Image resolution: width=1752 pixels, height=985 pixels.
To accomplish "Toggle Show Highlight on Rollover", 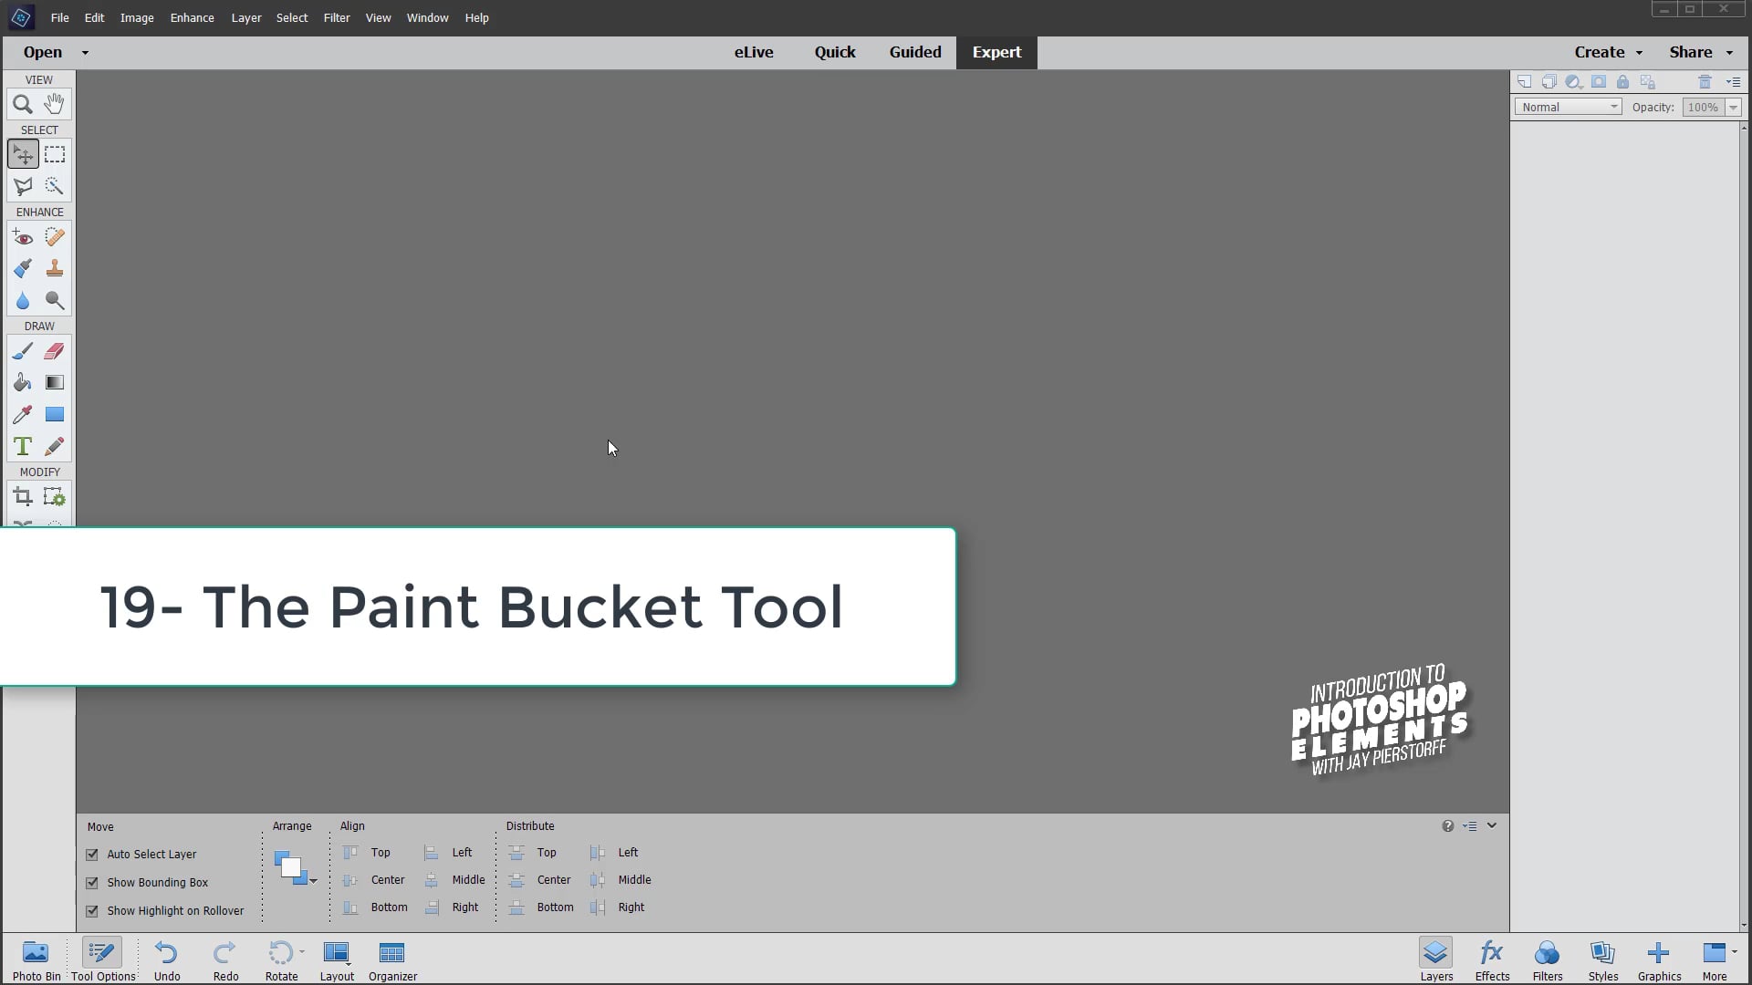I will point(92,910).
